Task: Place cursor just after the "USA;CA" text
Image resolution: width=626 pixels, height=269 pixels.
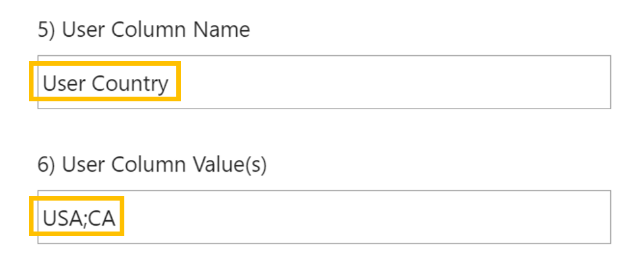Action: click(x=117, y=218)
